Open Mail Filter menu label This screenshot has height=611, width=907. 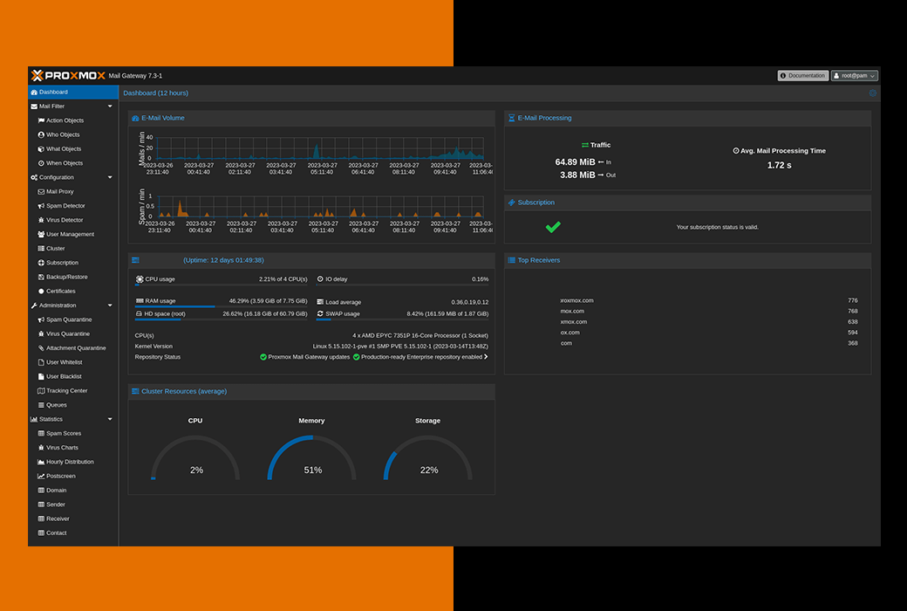tap(52, 106)
